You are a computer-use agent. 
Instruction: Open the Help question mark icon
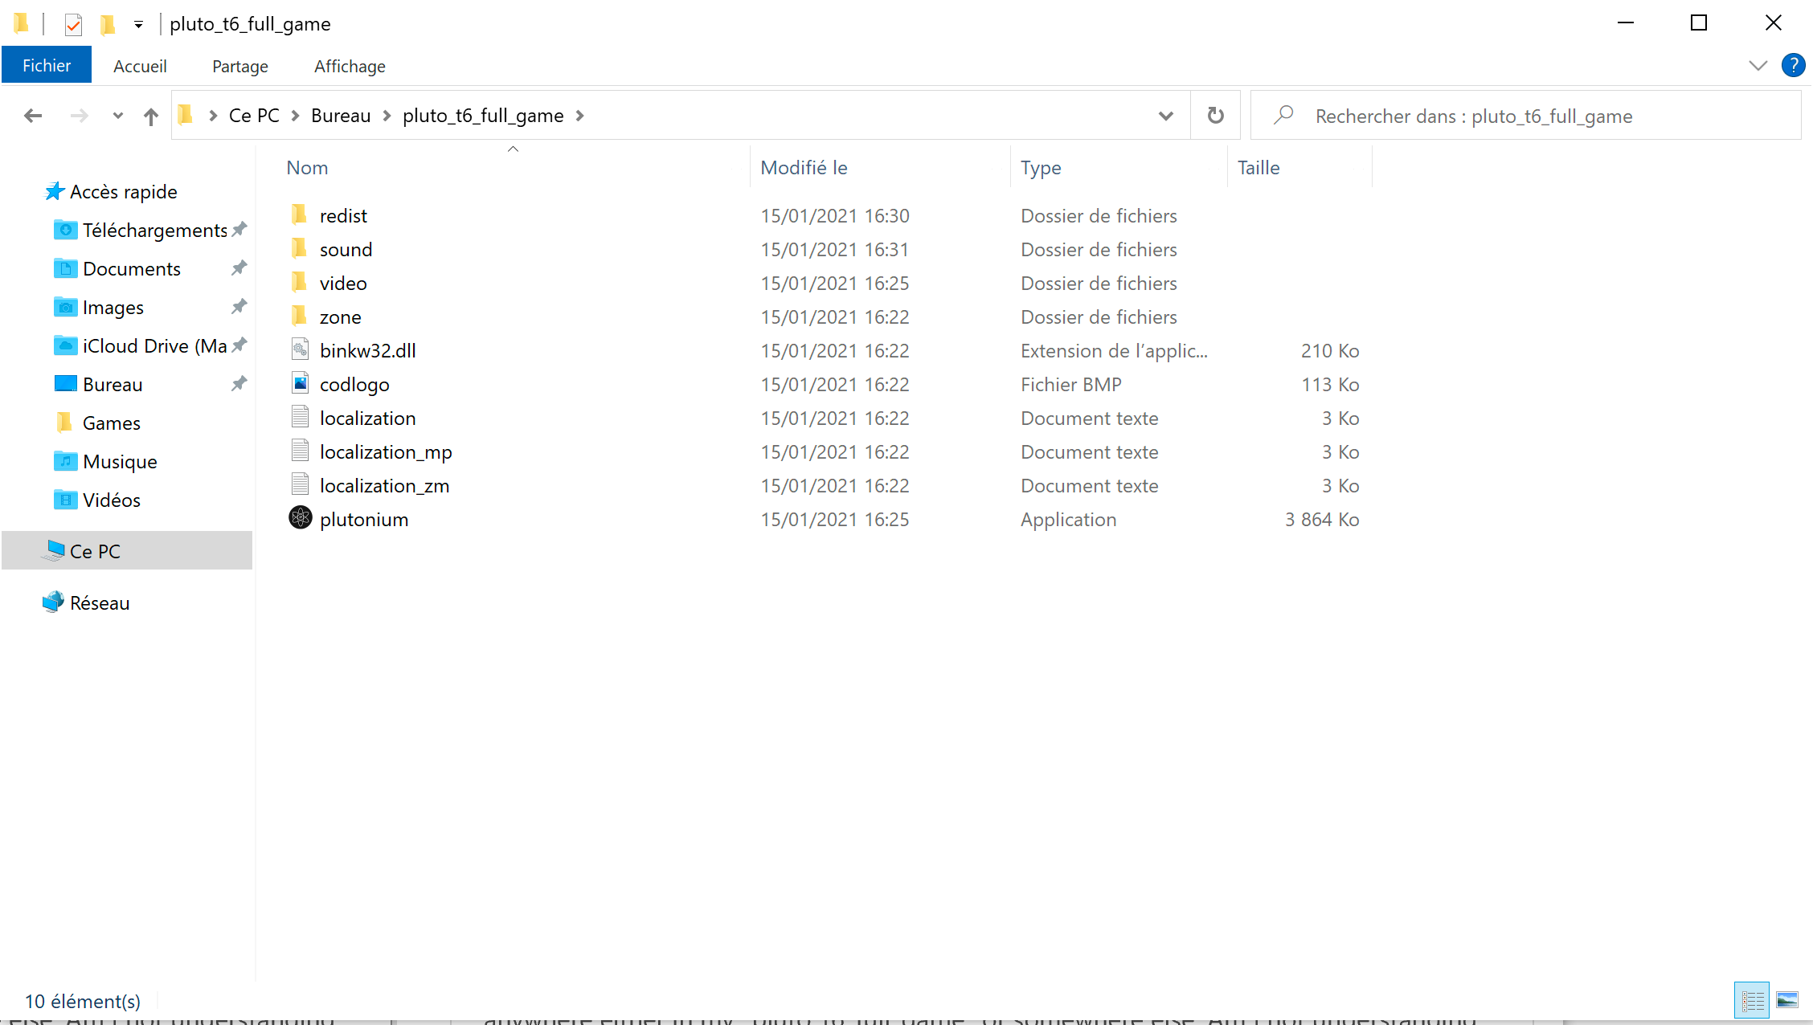click(x=1793, y=65)
